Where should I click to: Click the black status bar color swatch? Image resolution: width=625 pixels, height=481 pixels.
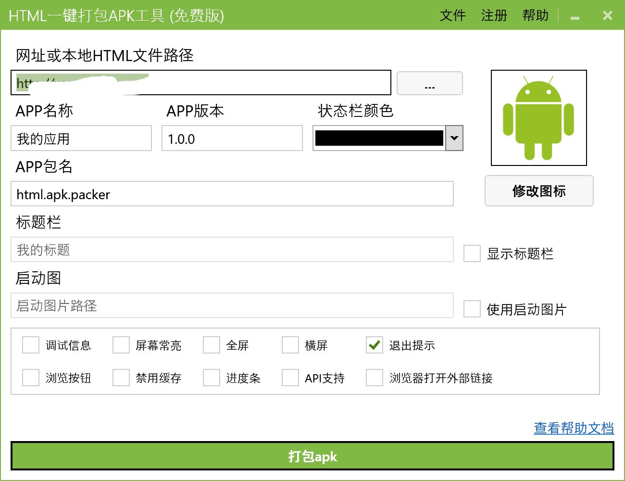point(380,139)
